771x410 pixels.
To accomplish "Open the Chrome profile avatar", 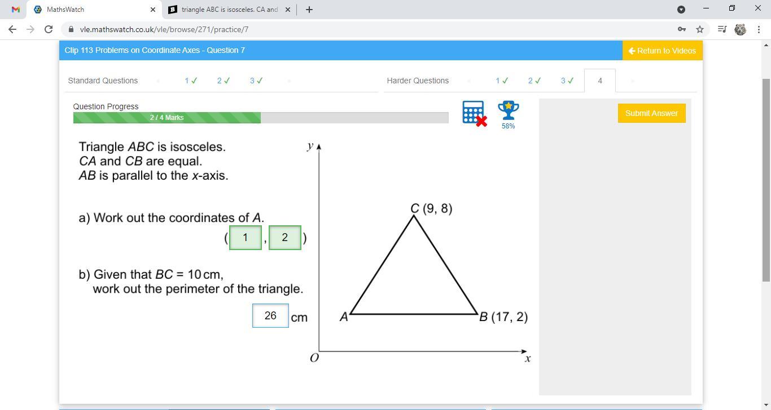I will (x=740, y=29).
